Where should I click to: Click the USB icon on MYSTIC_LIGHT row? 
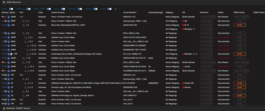tap(3, 25)
